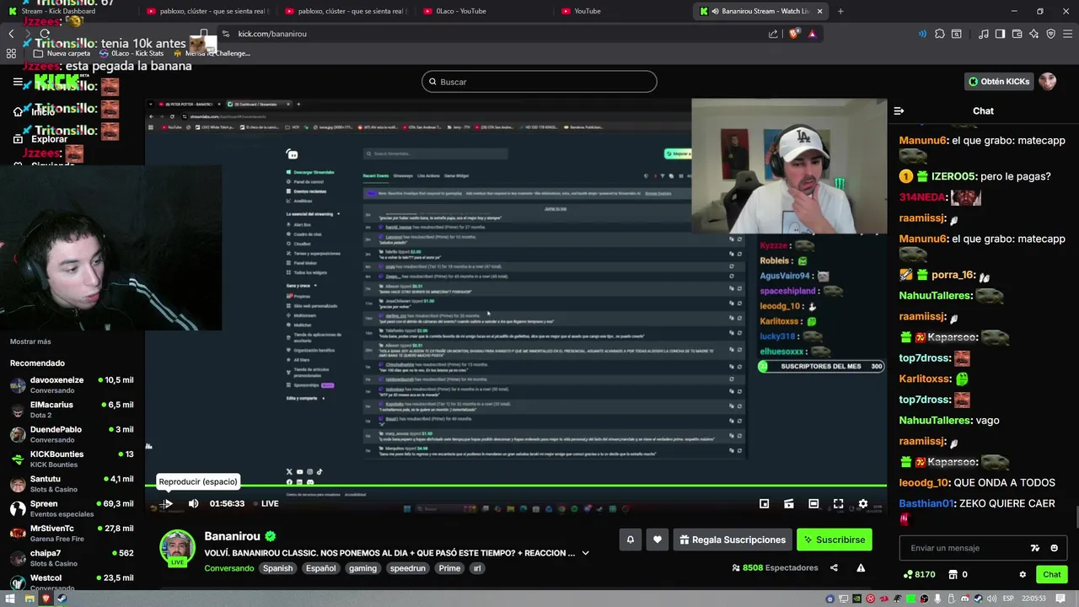The width and height of the screenshot is (1079, 607).
Task: Click Brave Rewards triangle icon
Action: [812, 34]
